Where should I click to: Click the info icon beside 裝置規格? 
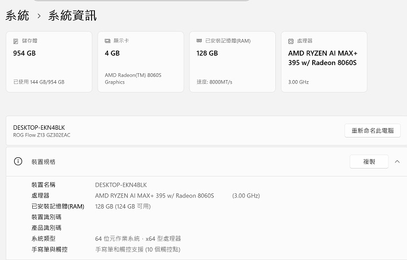coord(18,161)
